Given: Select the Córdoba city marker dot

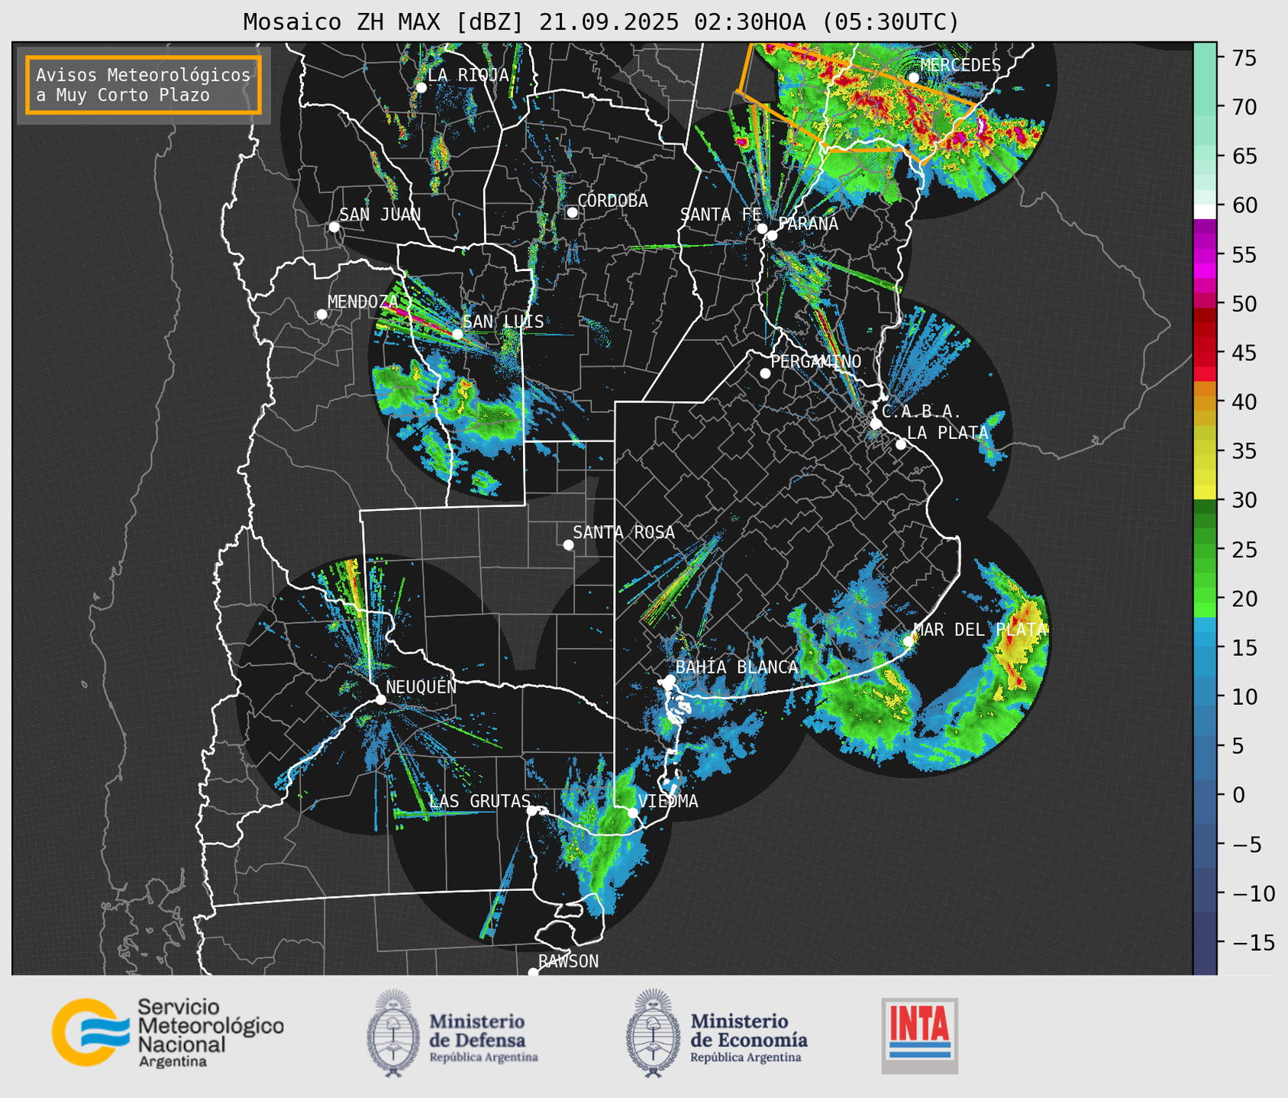Looking at the screenshot, I should 572,212.
